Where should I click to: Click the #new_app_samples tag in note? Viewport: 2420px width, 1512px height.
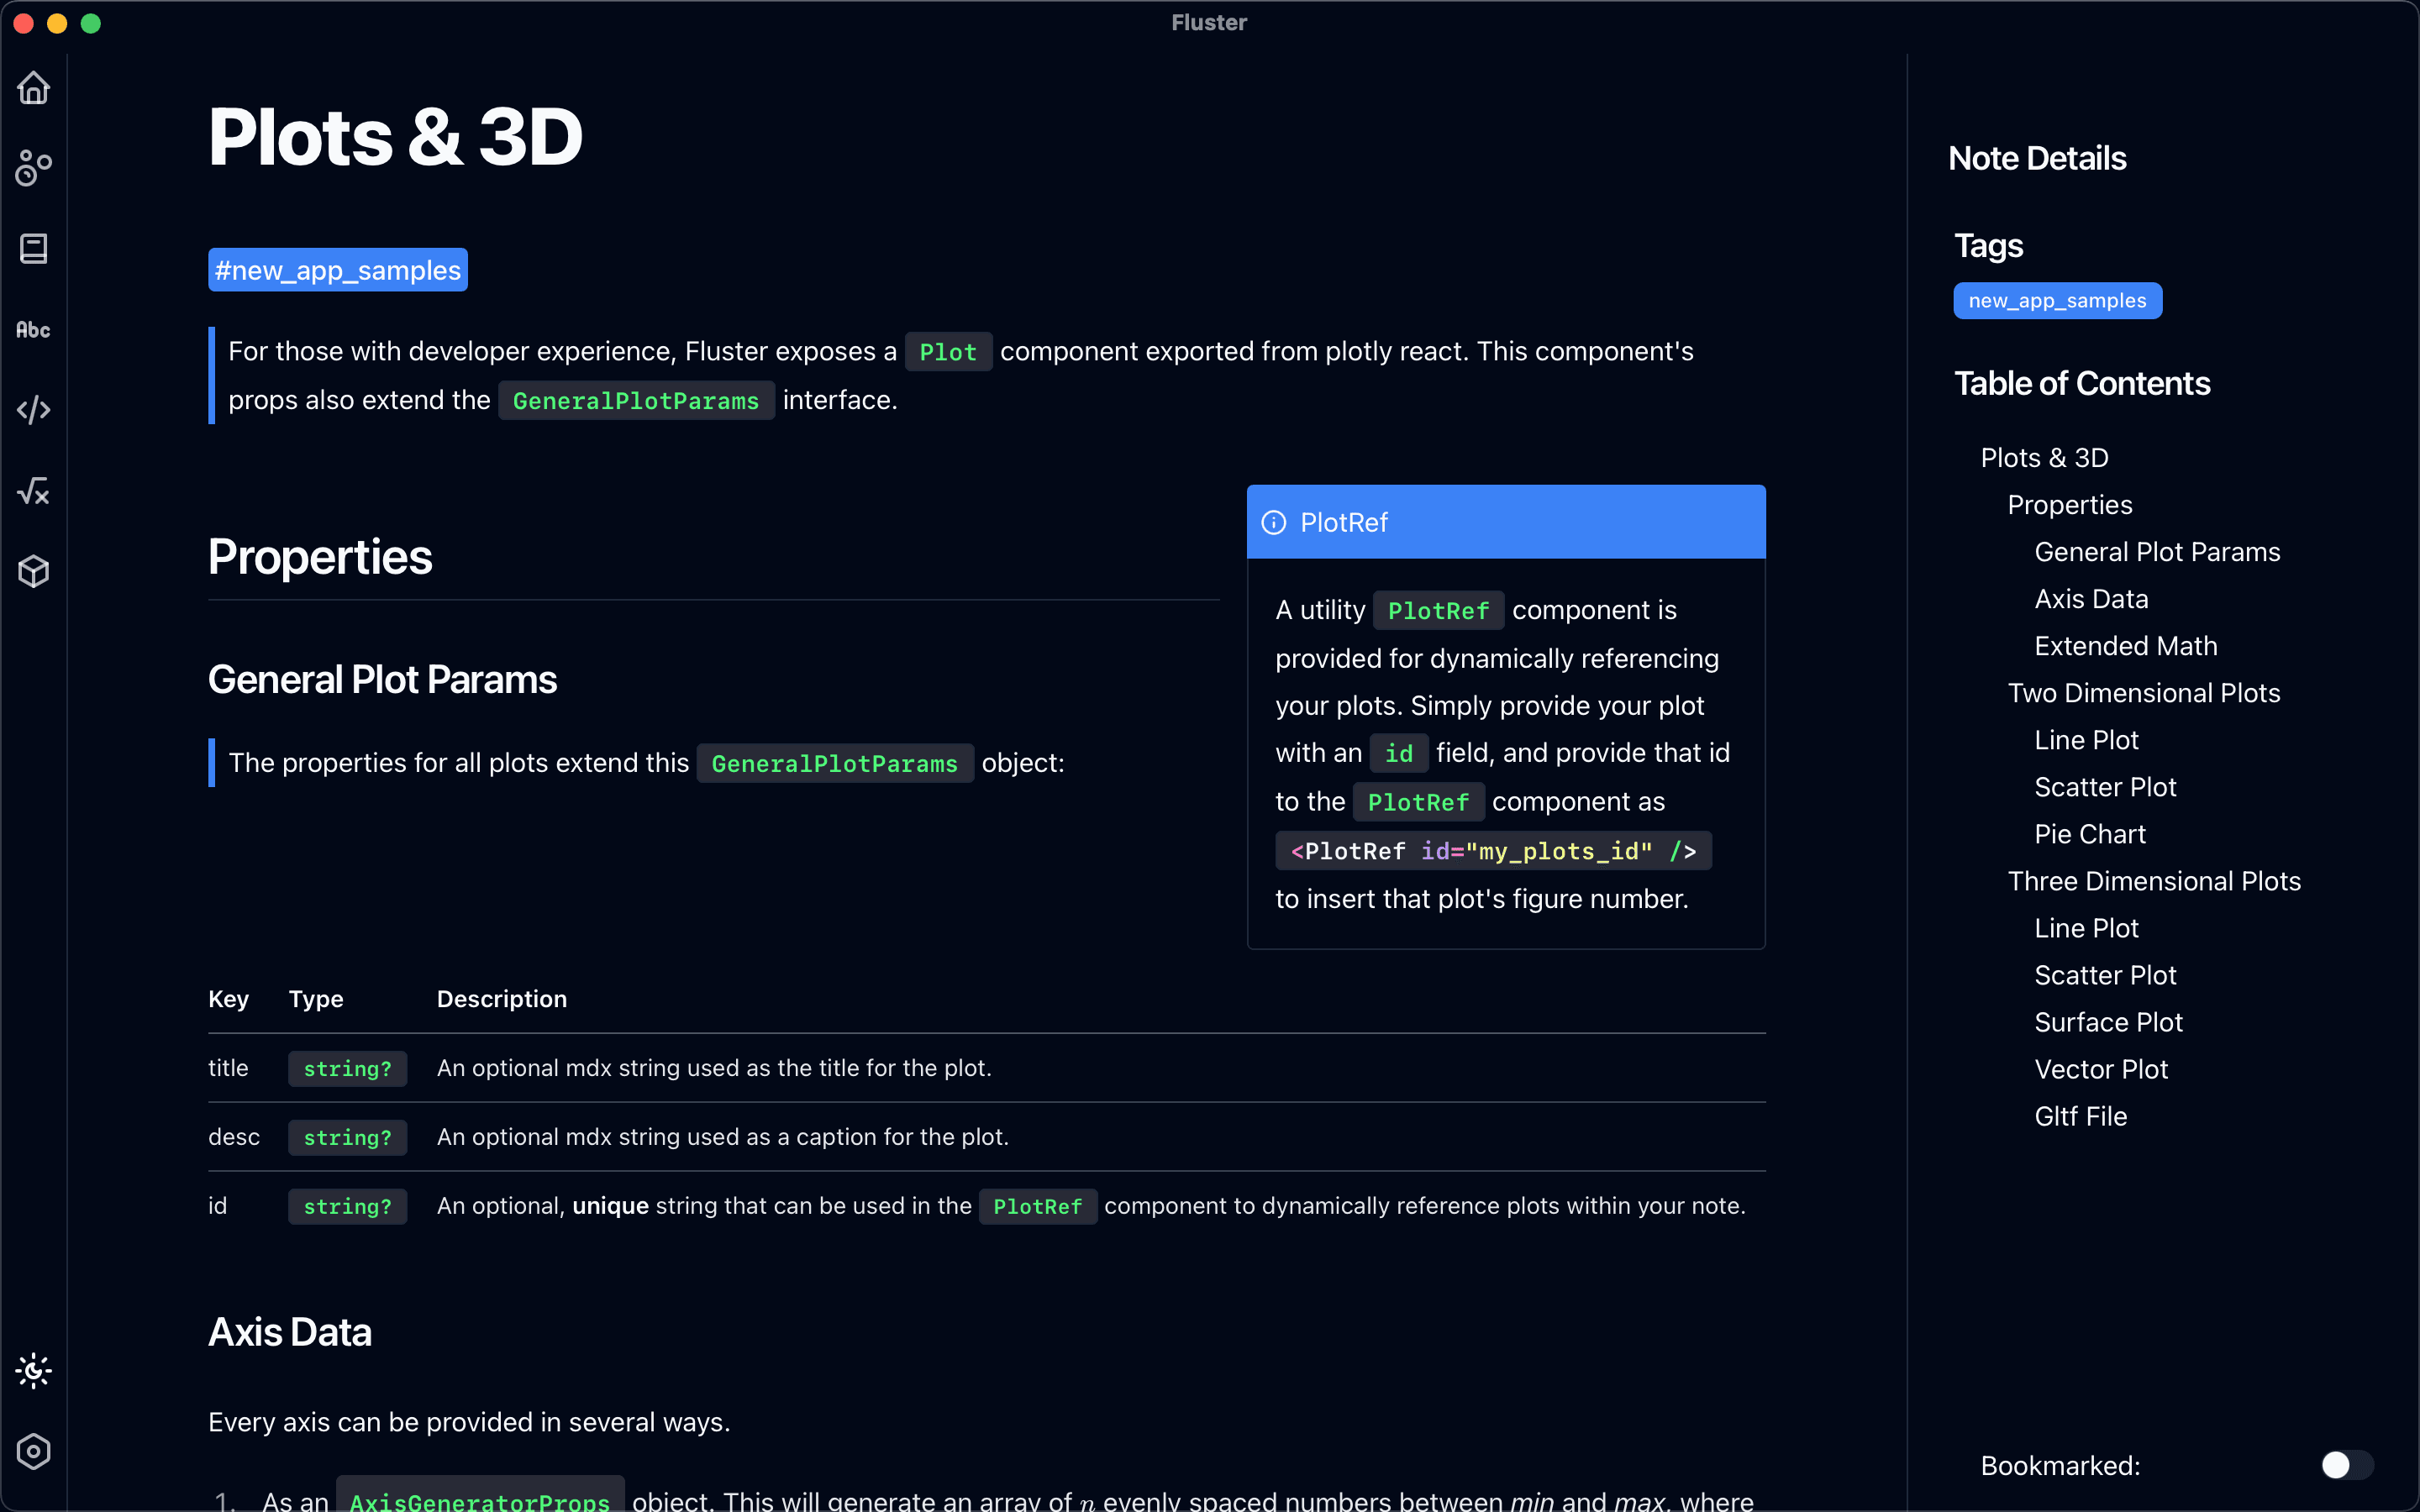pyautogui.click(x=338, y=270)
